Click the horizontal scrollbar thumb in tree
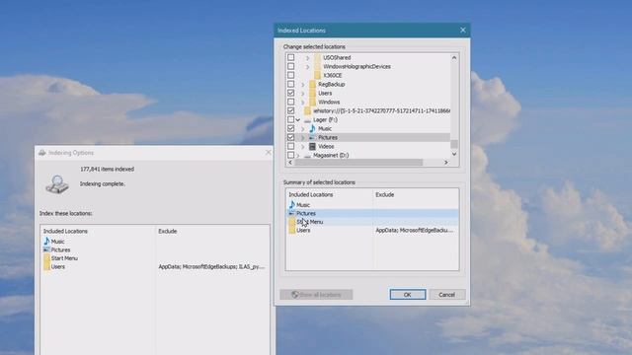The height and width of the screenshot is (355, 632). (358, 162)
